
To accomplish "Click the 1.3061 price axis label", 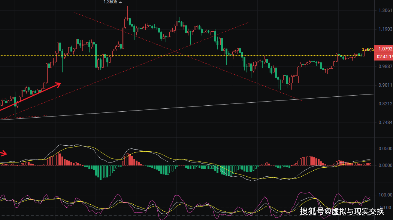I will (x=385, y=10).
